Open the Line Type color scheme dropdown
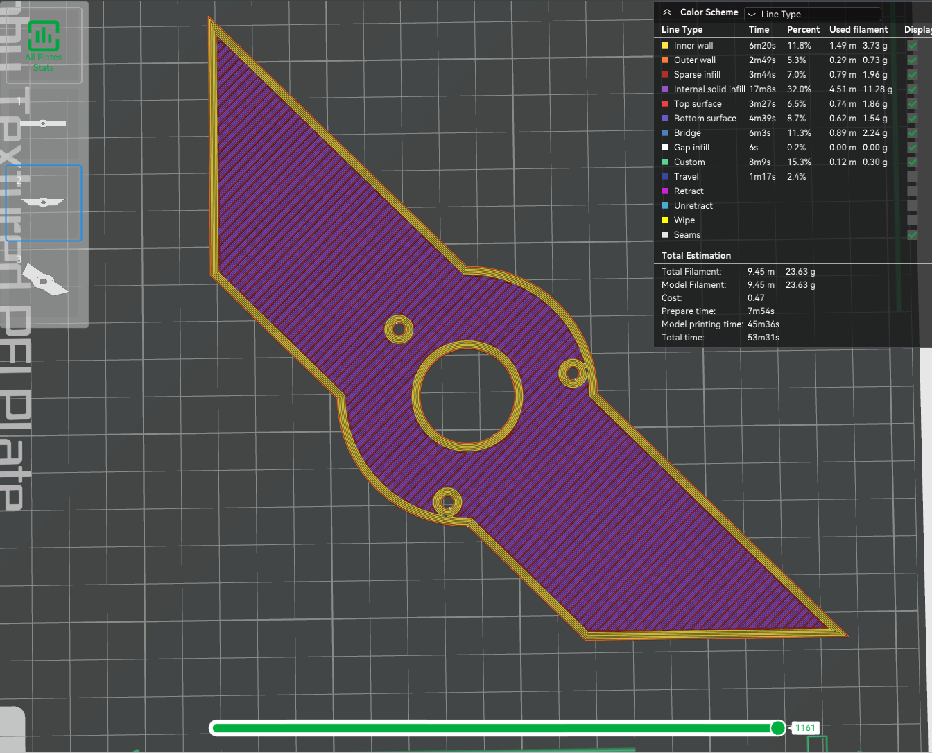Image resolution: width=932 pixels, height=753 pixels. [812, 14]
